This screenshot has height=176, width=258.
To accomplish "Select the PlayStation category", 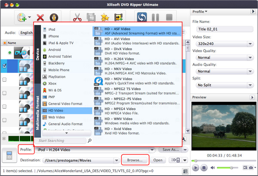I will point(67,77).
